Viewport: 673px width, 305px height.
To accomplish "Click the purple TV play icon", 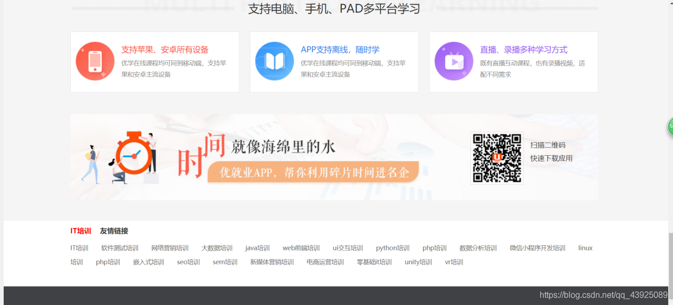I will pos(454,61).
